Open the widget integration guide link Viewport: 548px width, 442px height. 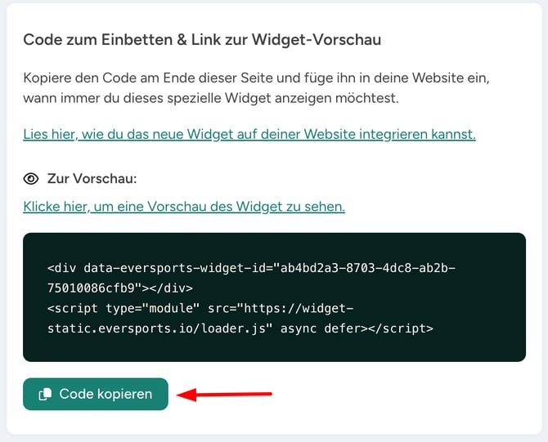tap(249, 133)
